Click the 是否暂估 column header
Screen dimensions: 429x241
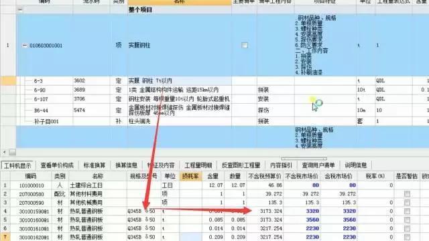point(407,176)
